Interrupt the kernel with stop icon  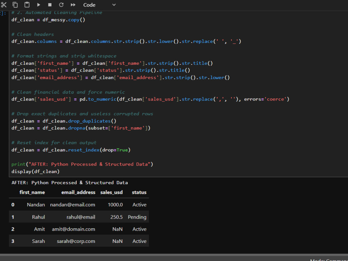(x=50, y=5)
